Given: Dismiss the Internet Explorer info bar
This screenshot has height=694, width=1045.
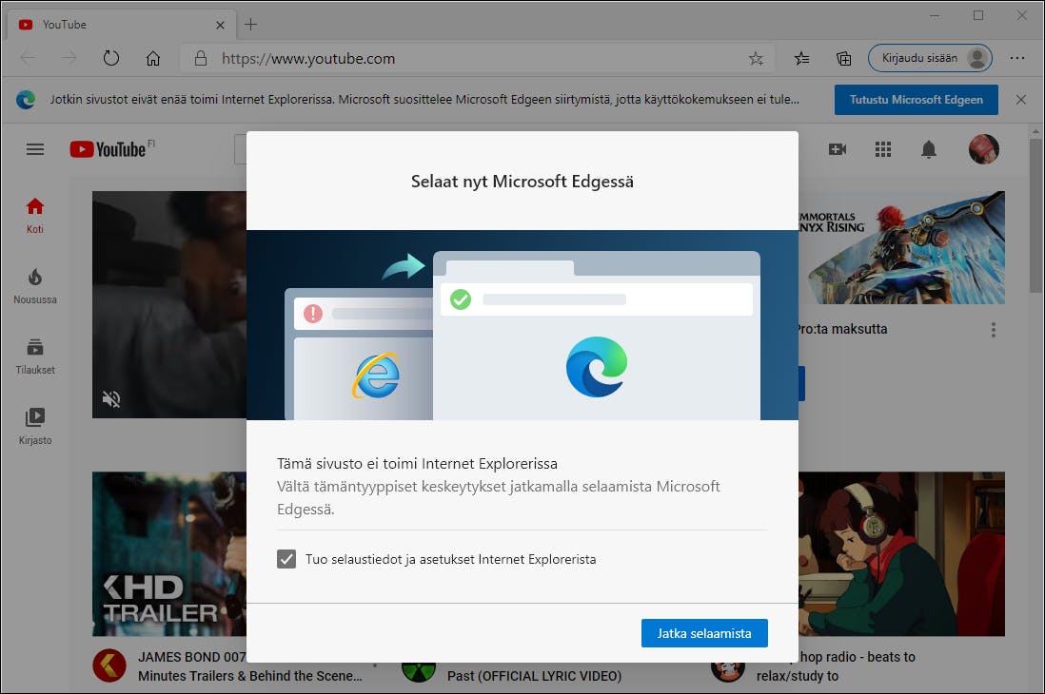Looking at the screenshot, I should [x=1021, y=100].
